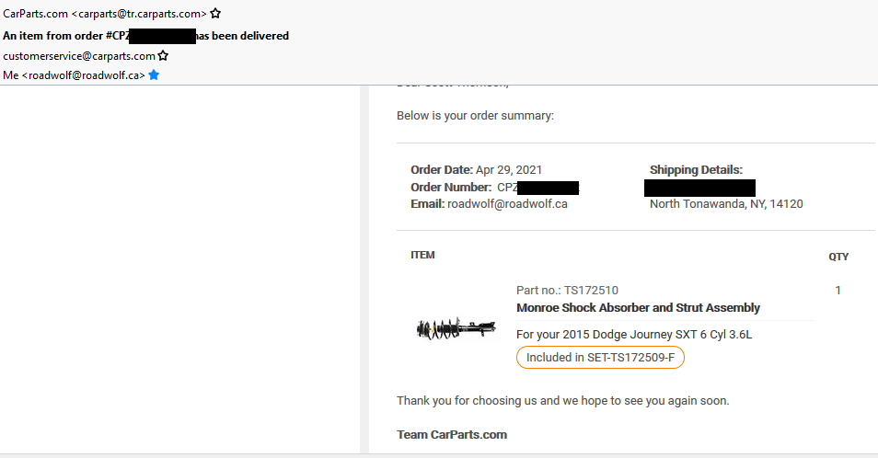The width and height of the screenshot is (878, 458).
Task: Click roadwolf@roadwolf.ca in the order summary
Action: (x=507, y=203)
